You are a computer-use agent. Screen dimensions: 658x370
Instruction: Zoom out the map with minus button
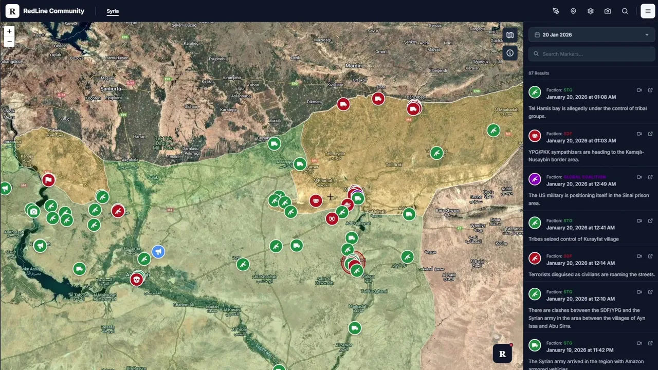click(x=9, y=42)
